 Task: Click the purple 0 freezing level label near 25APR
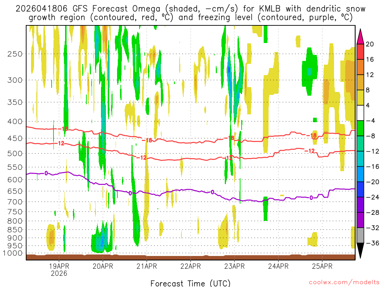coord(311,198)
